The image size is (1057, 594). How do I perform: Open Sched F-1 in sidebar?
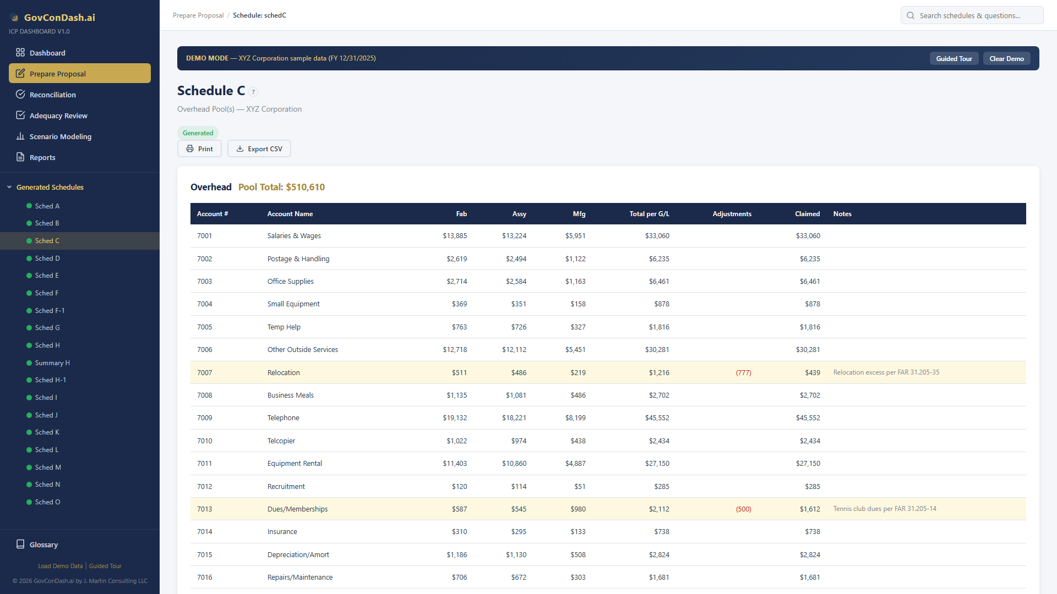50,311
